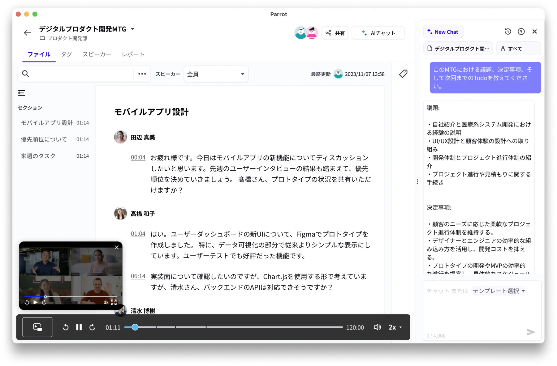Screen dimensions: 557x366
Task: Pause the video playback
Action: click(x=79, y=327)
